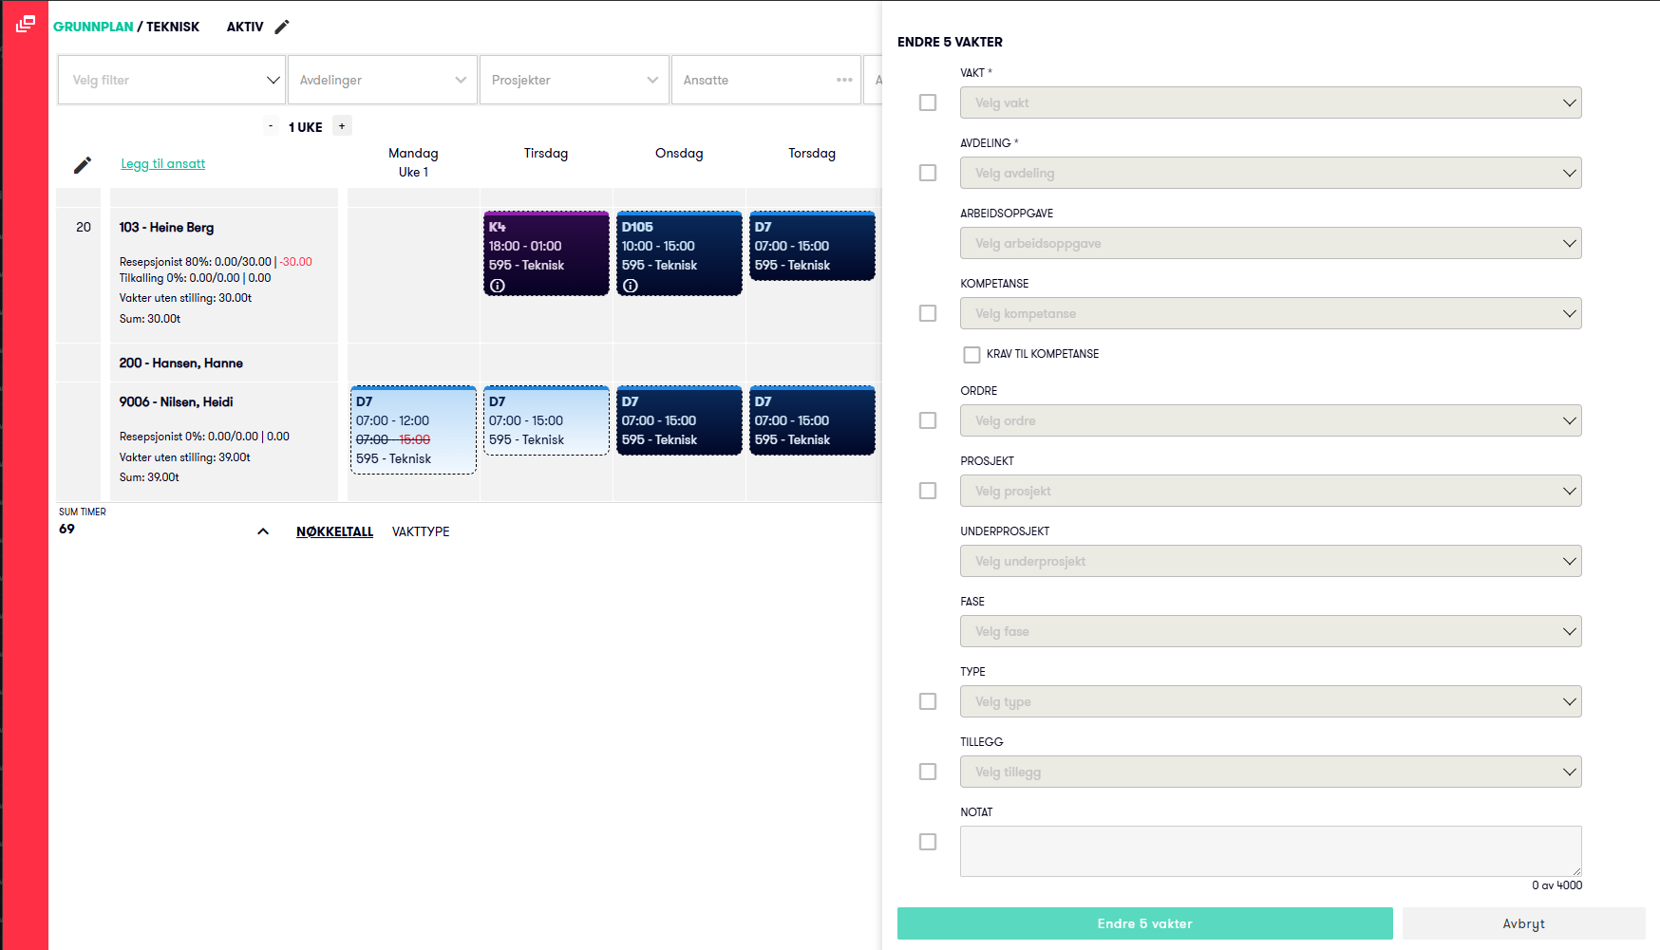Click the three-dots in Ansatte filter
The image size is (1660, 950).
(x=844, y=80)
